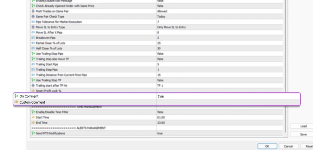The width and height of the screenshot is (313, 151).
Task: Click the Save button to save settings
Action: click(303, 134)
